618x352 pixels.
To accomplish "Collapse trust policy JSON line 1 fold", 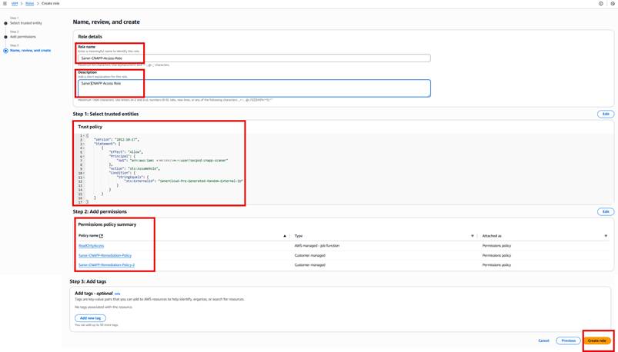I will point(83,136).
